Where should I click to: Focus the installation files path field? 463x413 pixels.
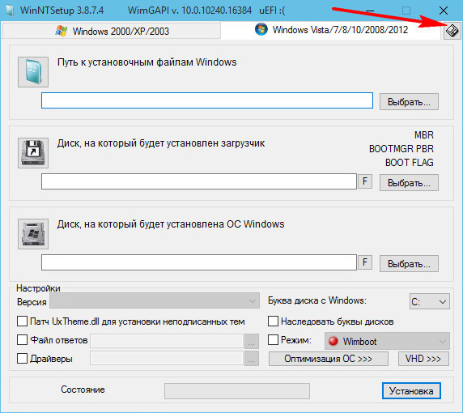click(x=207, y=100)
